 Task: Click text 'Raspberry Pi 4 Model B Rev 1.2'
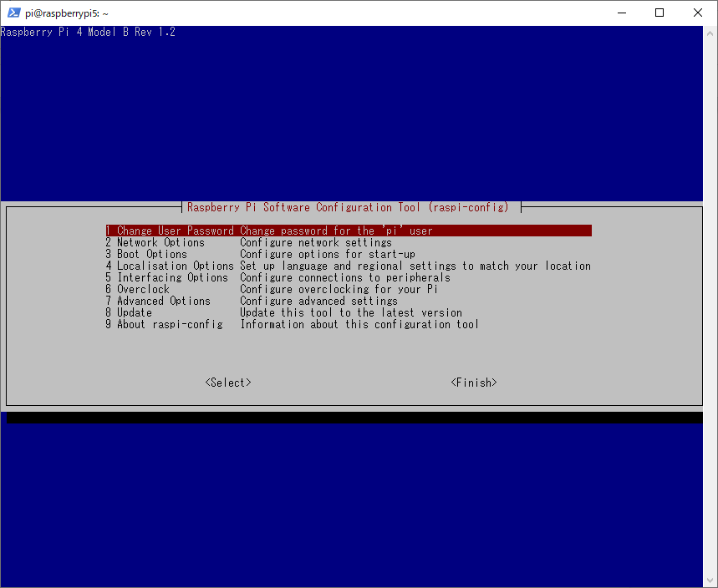88,32
